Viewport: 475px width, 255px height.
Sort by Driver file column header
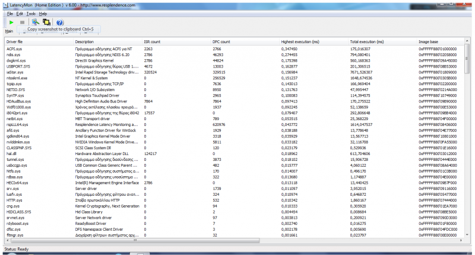15,42
